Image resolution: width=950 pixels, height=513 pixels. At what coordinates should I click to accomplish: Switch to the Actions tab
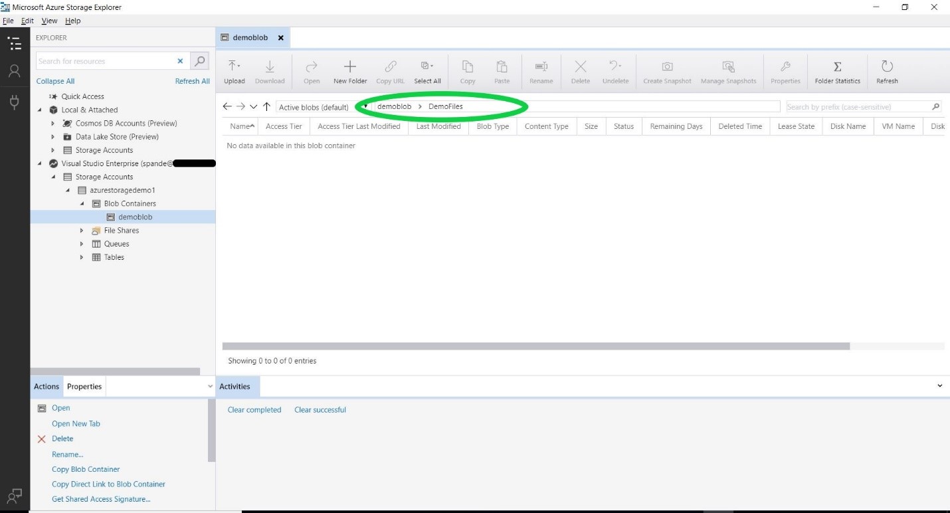(x=47, y=386)
